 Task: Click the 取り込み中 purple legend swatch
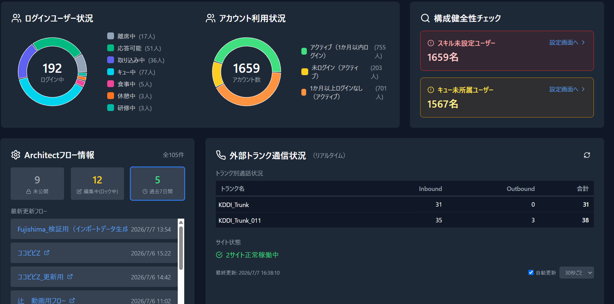coord(111,60)
